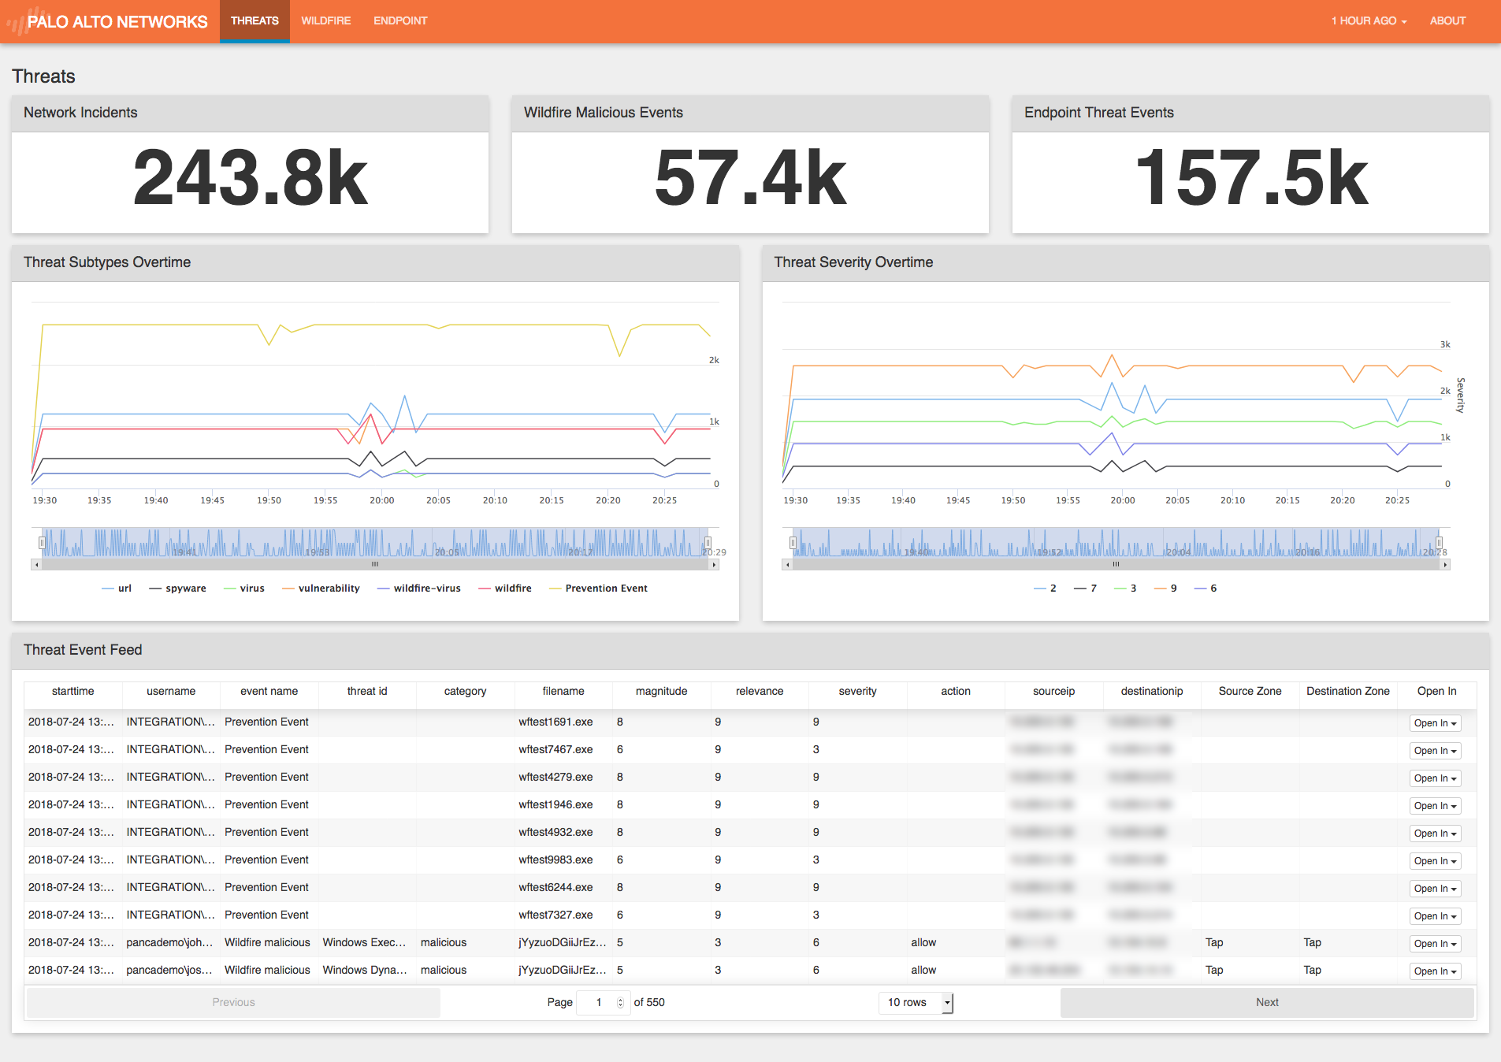Open 'Open In' menu for wftest7327.exe row
The image size is (1501, 1062).
(x=1435, y=916)
